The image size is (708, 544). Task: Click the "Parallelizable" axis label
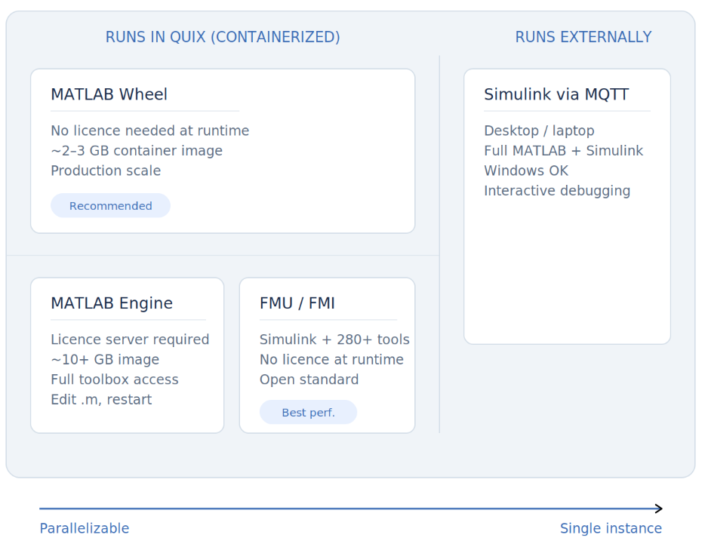(85, 528)
